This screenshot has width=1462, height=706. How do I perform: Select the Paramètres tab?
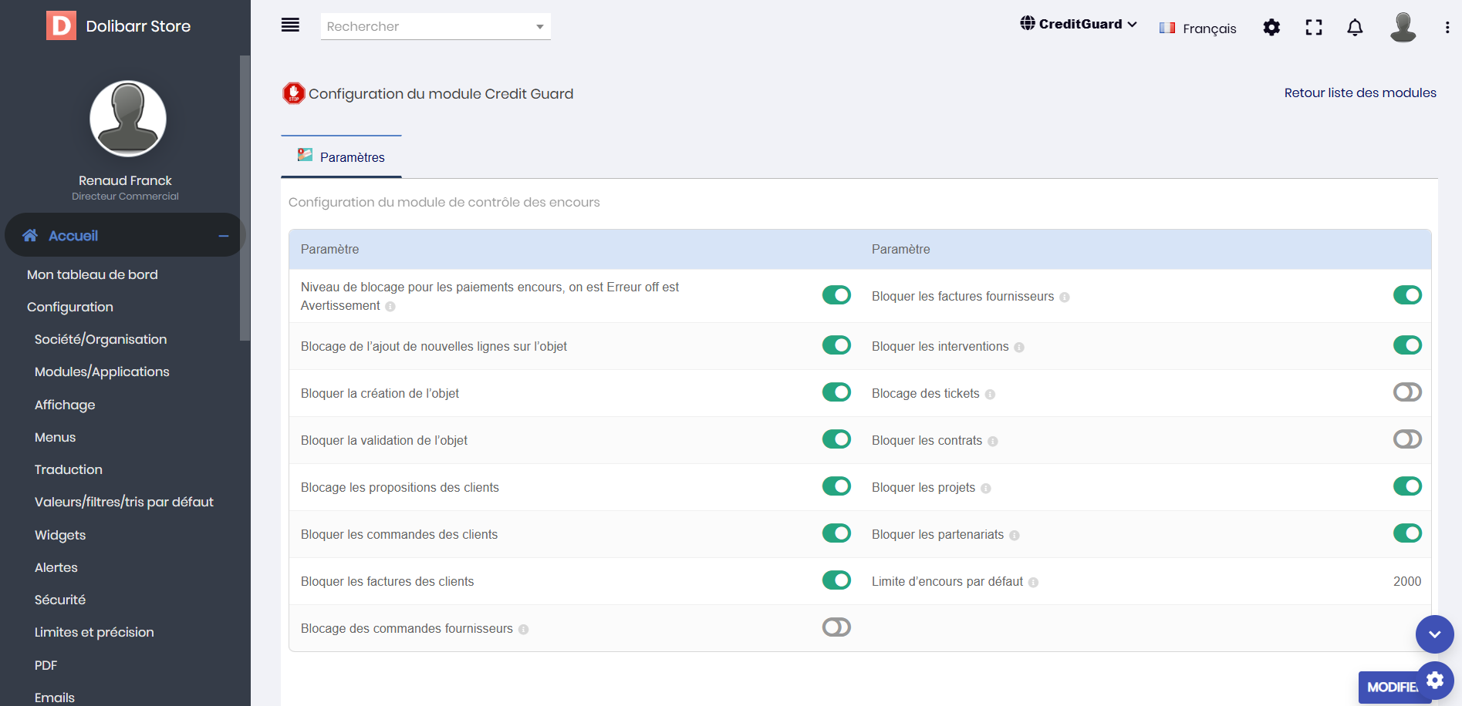click(x=342, y=157)
